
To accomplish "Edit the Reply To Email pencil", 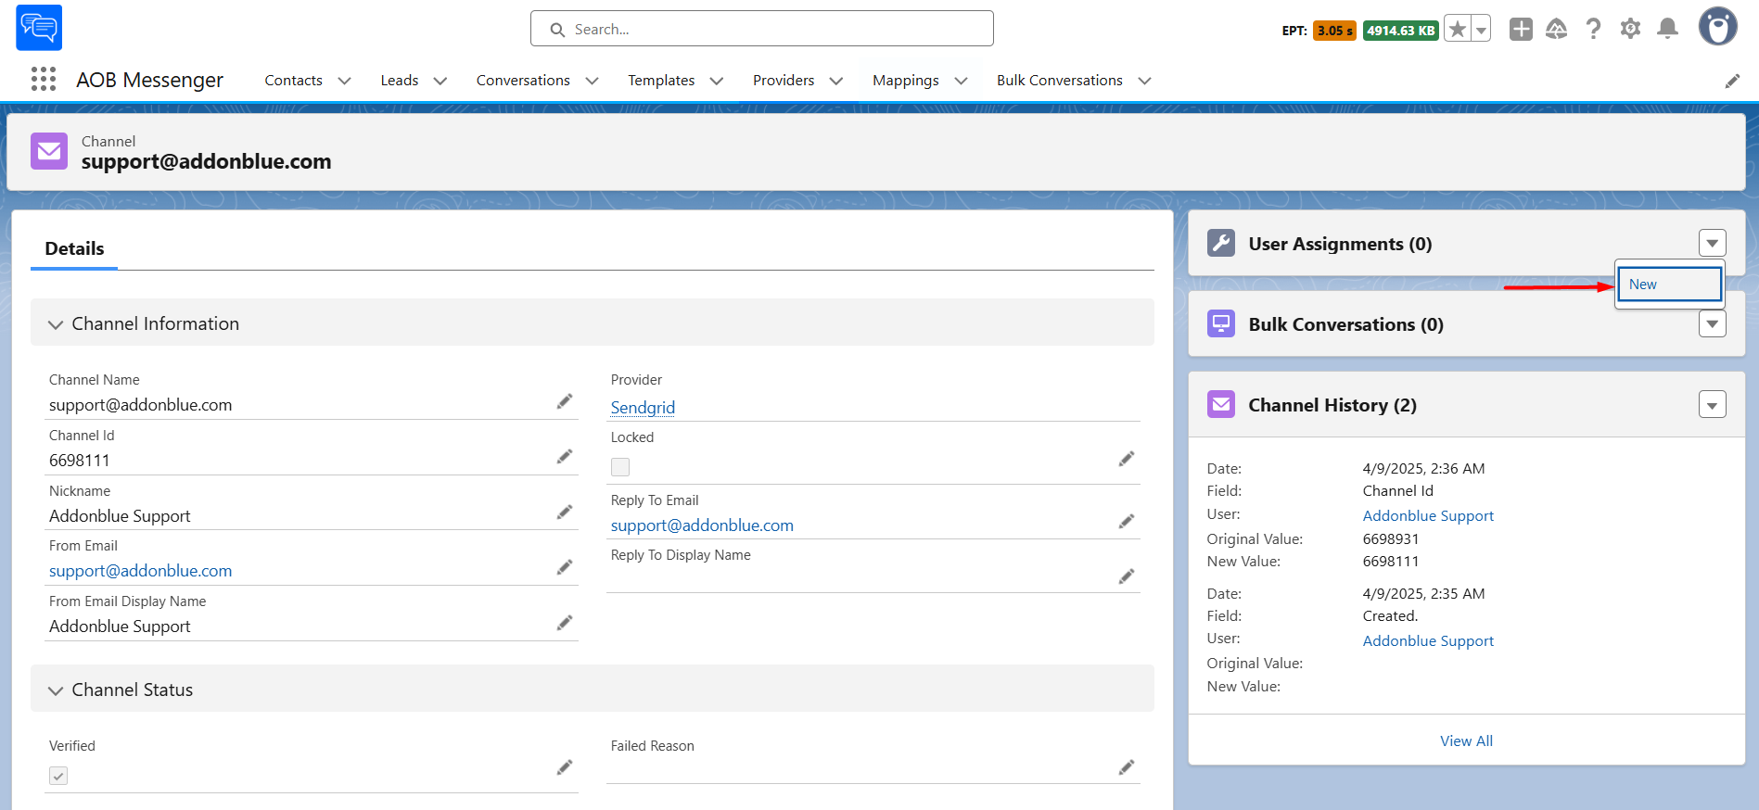I will (x=1127, y=522).
